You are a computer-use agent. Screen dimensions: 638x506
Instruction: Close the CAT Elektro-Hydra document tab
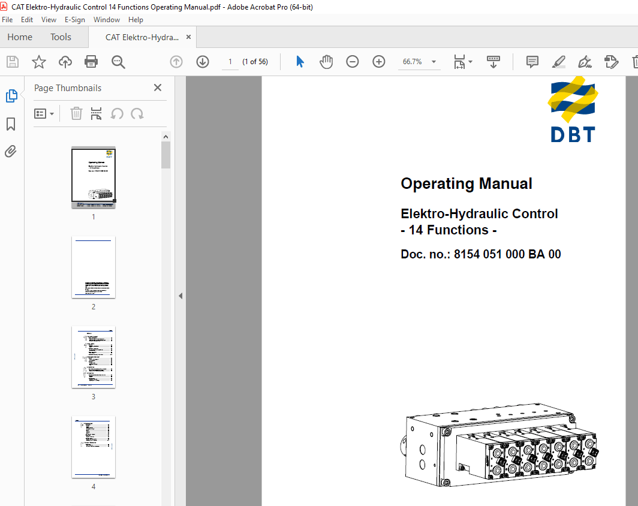[x=188, y=37]
